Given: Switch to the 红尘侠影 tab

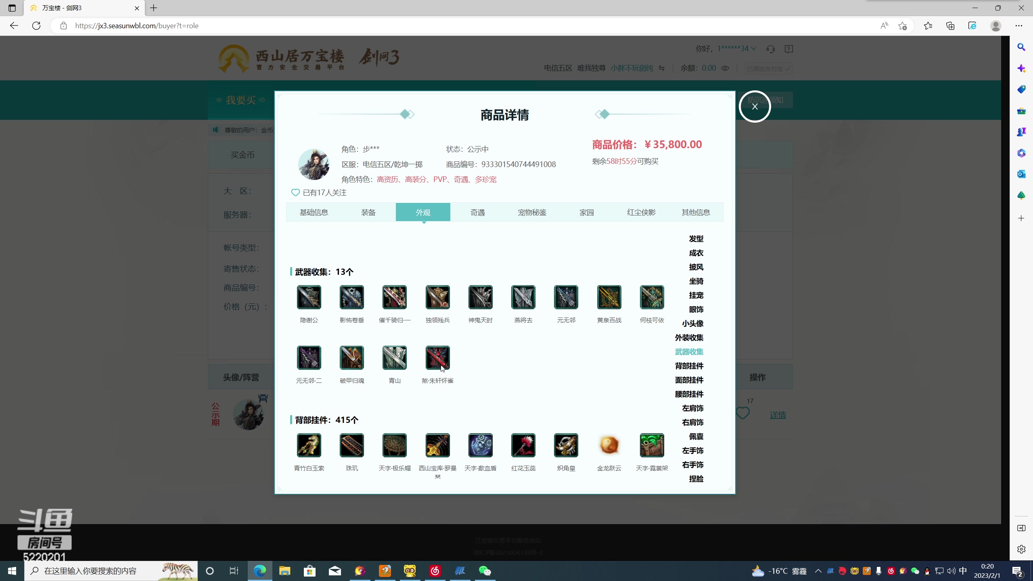Looking at the screenshot, I should coord(641,212).
